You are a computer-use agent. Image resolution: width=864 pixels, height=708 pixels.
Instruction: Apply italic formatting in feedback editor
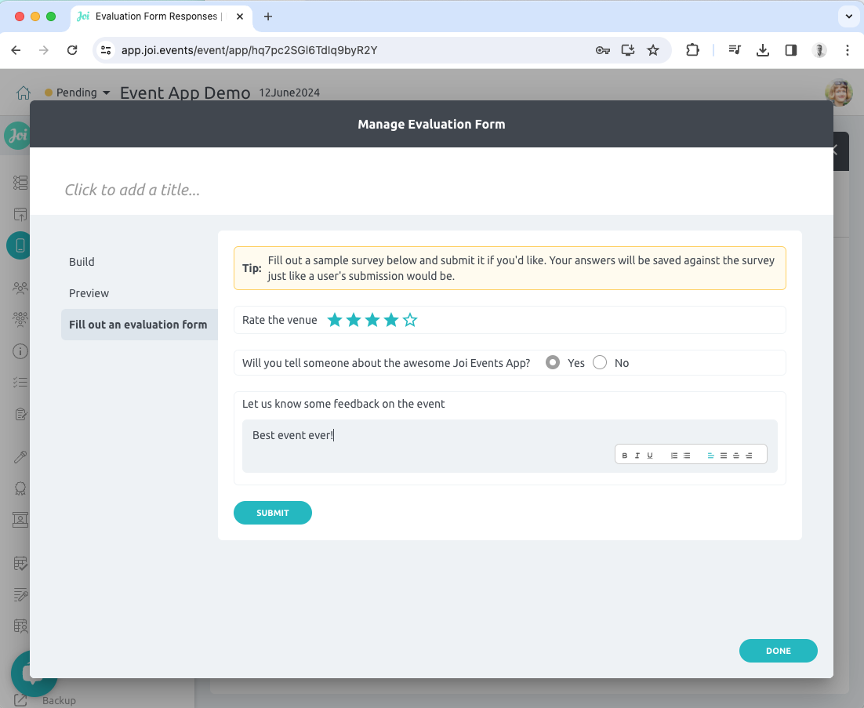637,455
